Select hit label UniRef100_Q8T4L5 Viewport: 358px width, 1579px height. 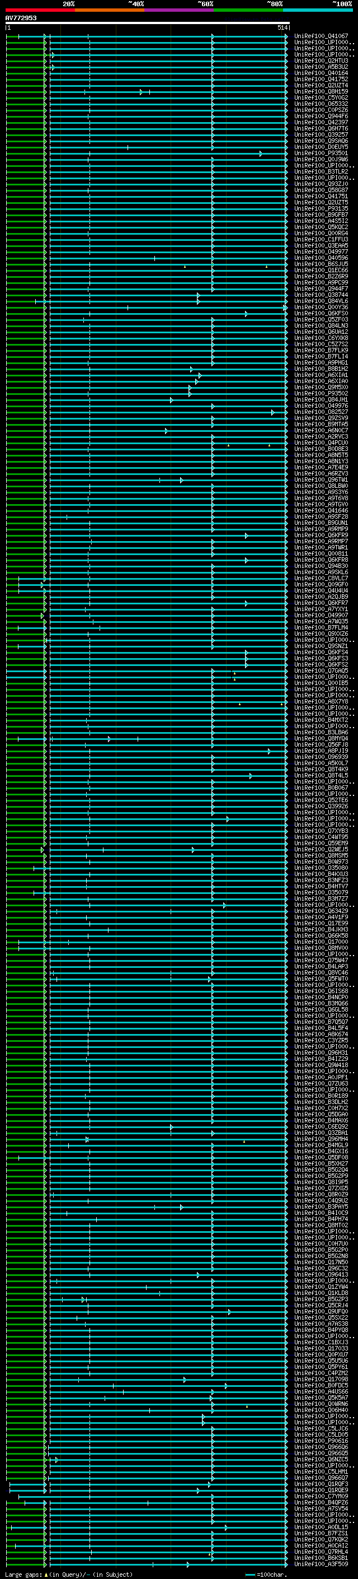point(321,775)
